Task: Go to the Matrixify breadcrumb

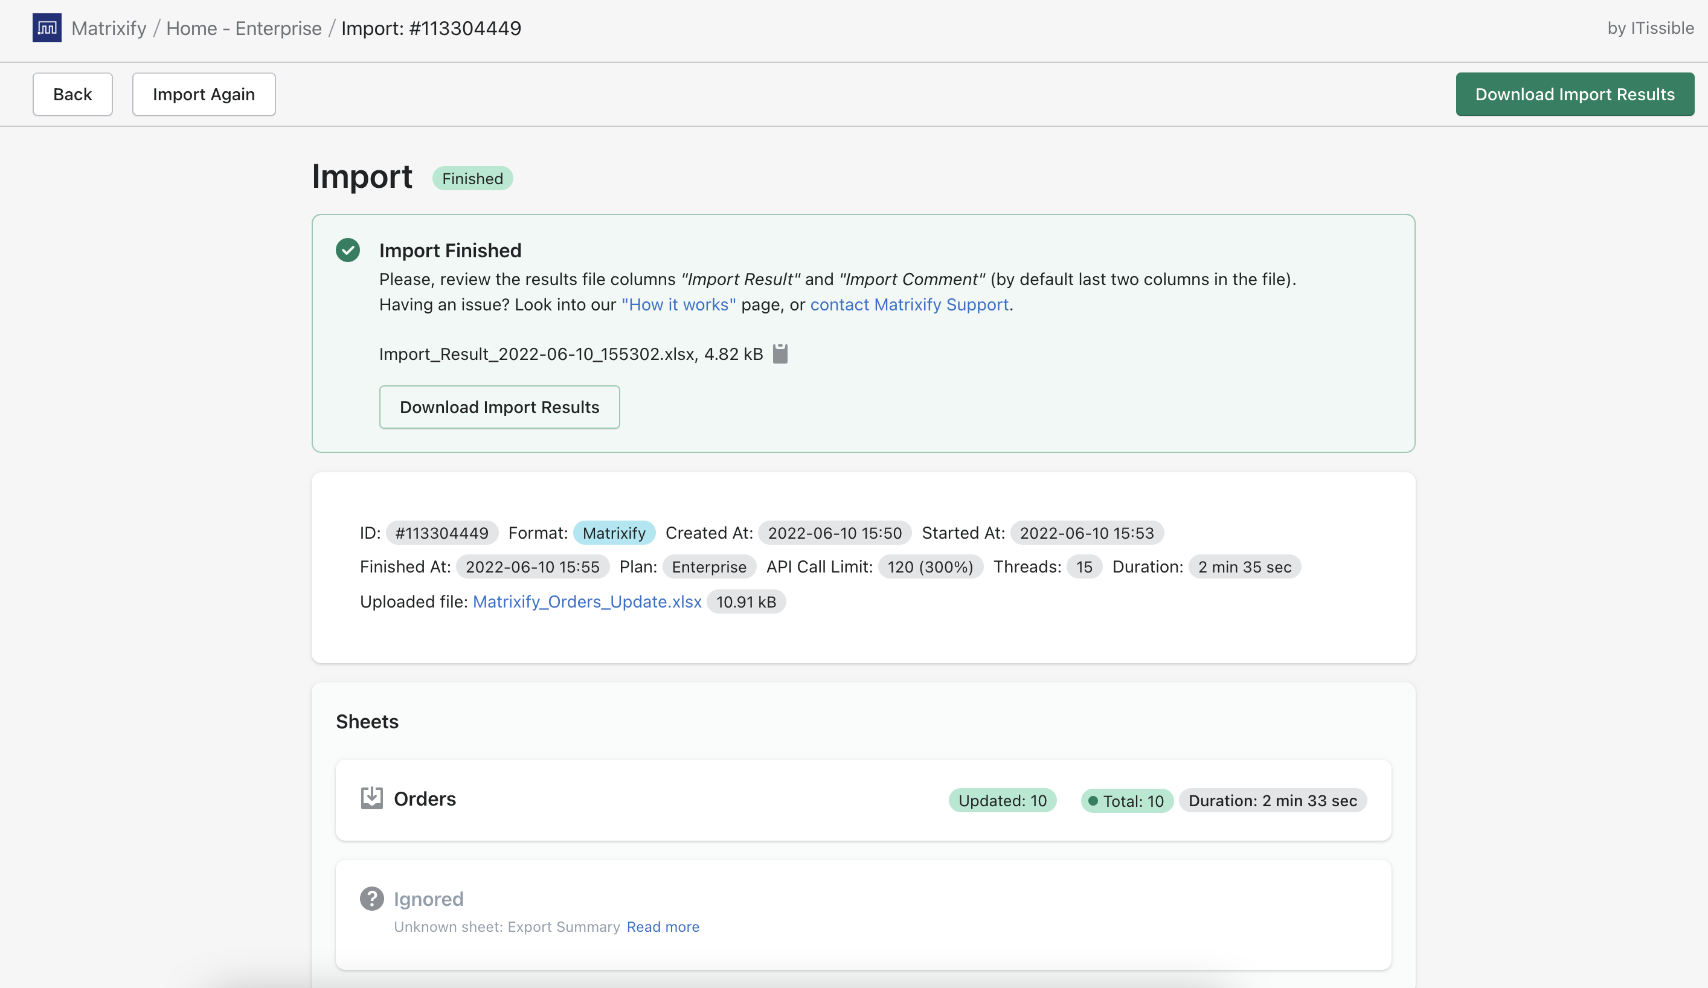Action: click(x=109, y=28)
